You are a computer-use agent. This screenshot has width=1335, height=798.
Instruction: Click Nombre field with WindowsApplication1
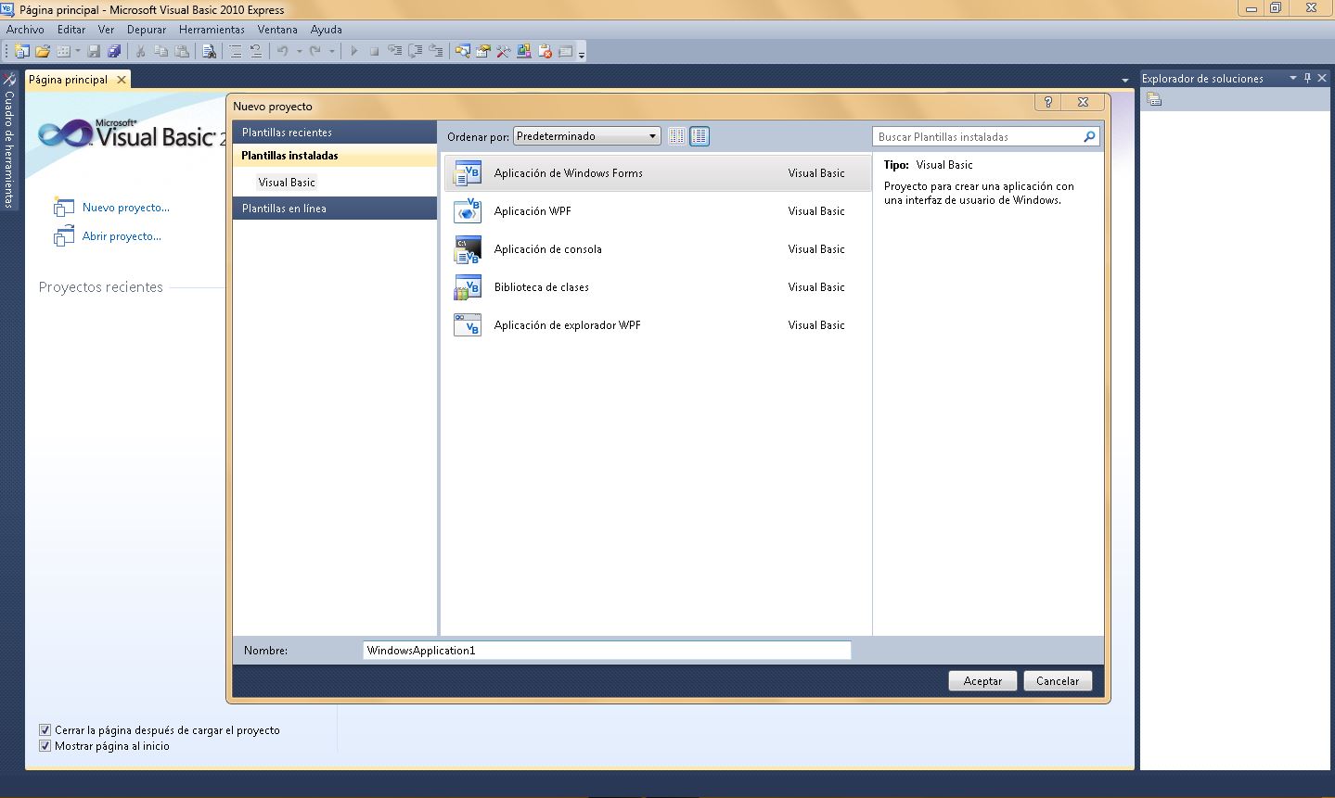point(607,651)
